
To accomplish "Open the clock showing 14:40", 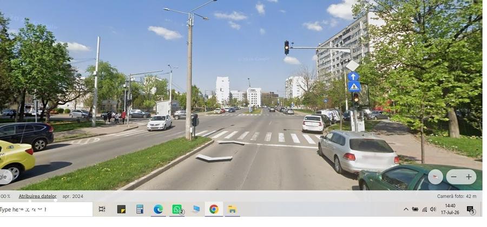I will coord(450,209).
